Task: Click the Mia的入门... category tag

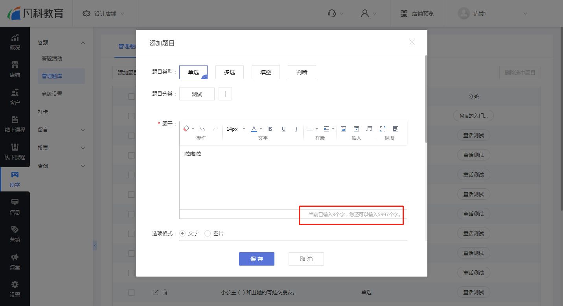Action: click(473, 116)
